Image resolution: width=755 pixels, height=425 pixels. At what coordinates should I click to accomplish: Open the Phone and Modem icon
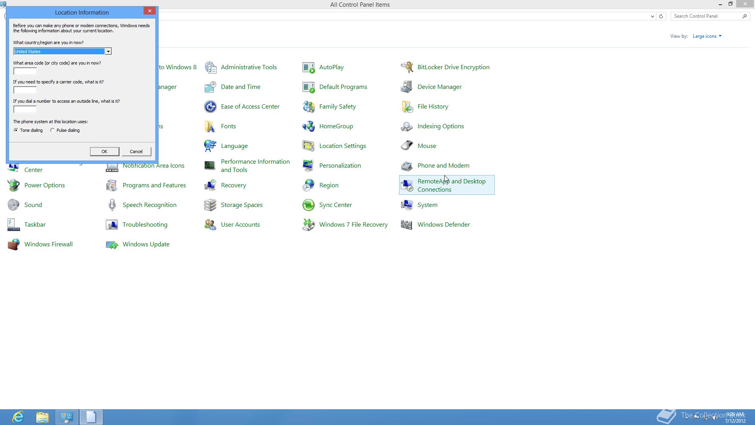(x=407, y=166)
